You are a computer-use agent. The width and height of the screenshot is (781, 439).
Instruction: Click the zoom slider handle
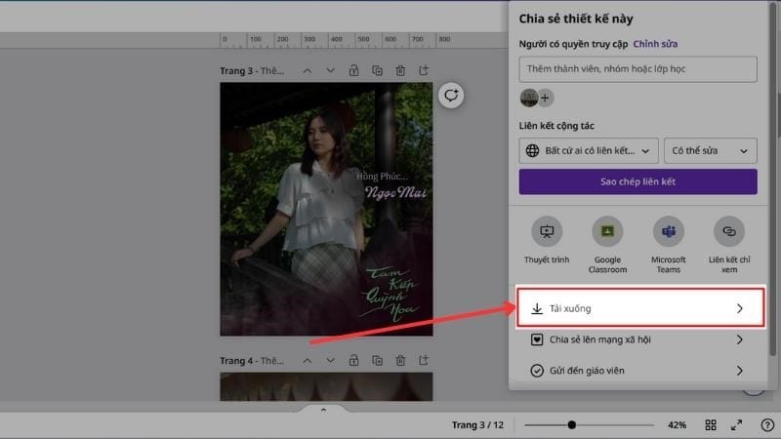pyautogui.click(x=571, y=425)
